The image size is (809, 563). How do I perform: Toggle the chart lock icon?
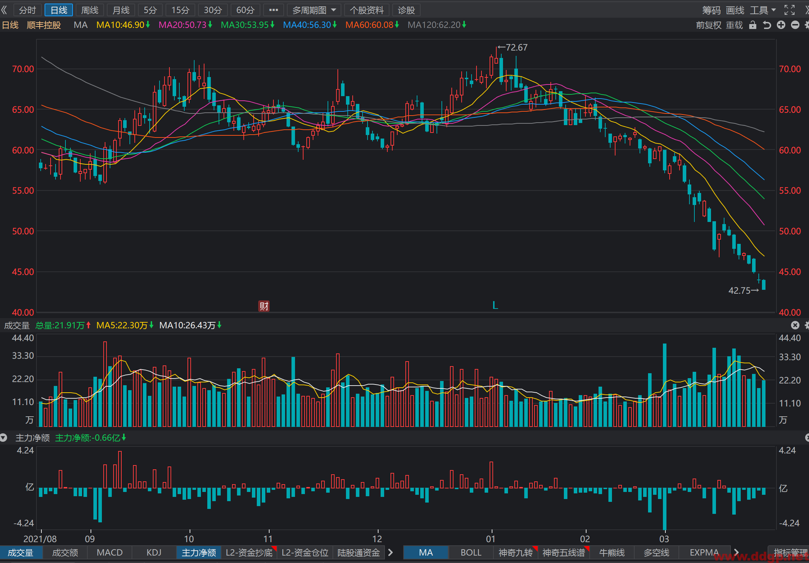click(753, 25)
